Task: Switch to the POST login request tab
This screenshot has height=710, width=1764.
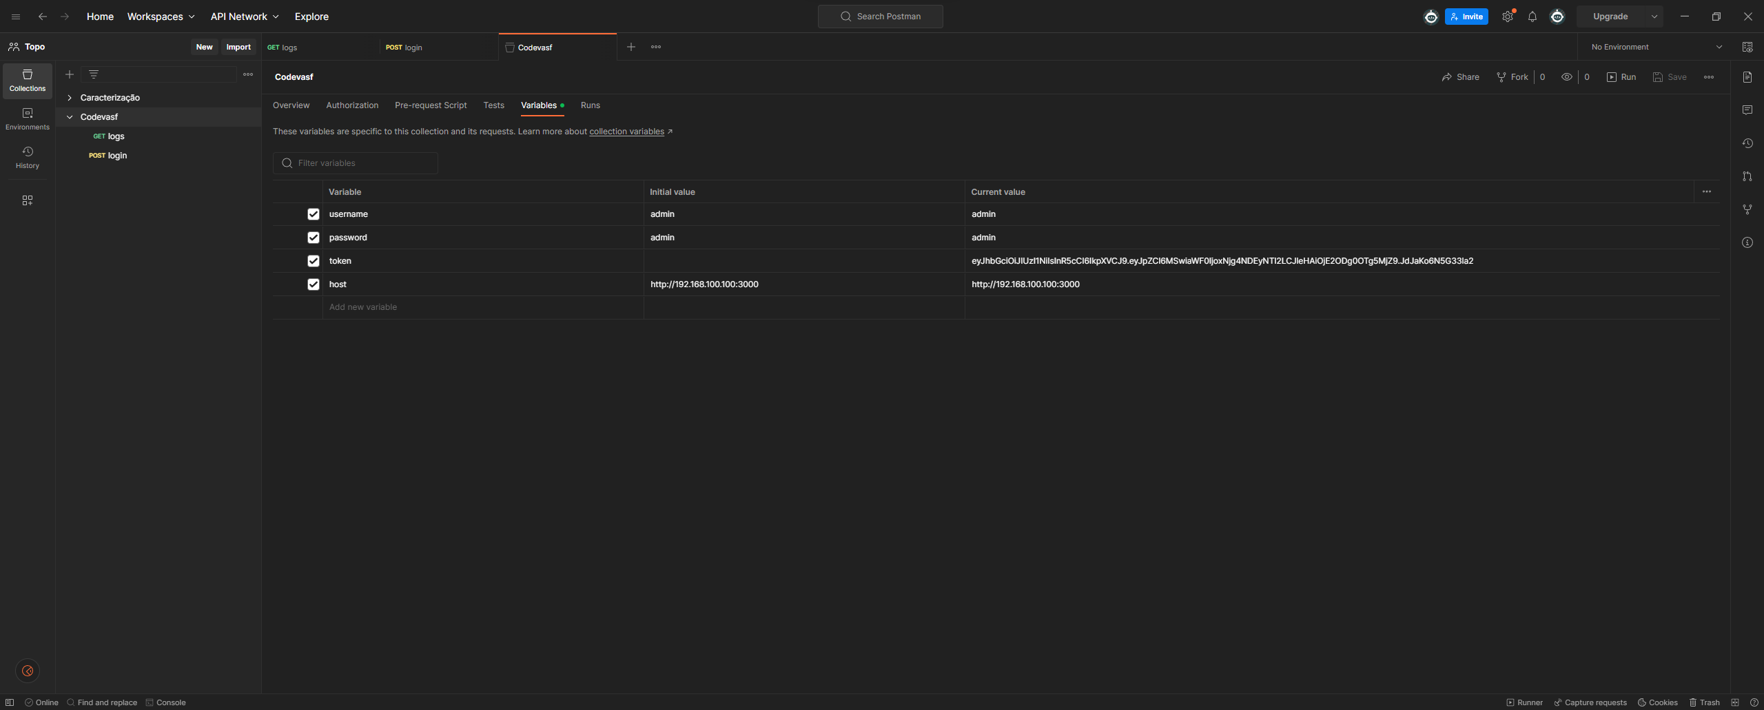Action: 439,48
